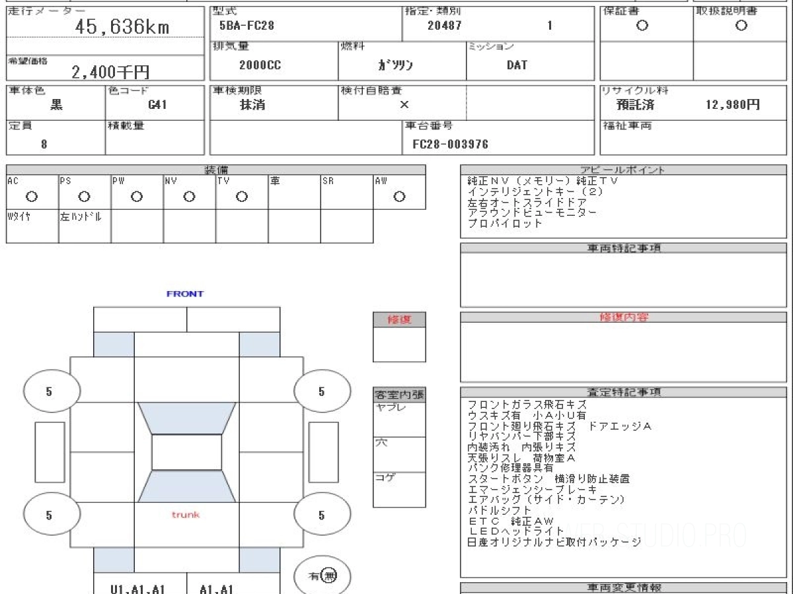This screenshot has width=793, height=594.
Task: Select the odometer reading 45,636km
Action: pyautogui.click(x=122, y=26)
